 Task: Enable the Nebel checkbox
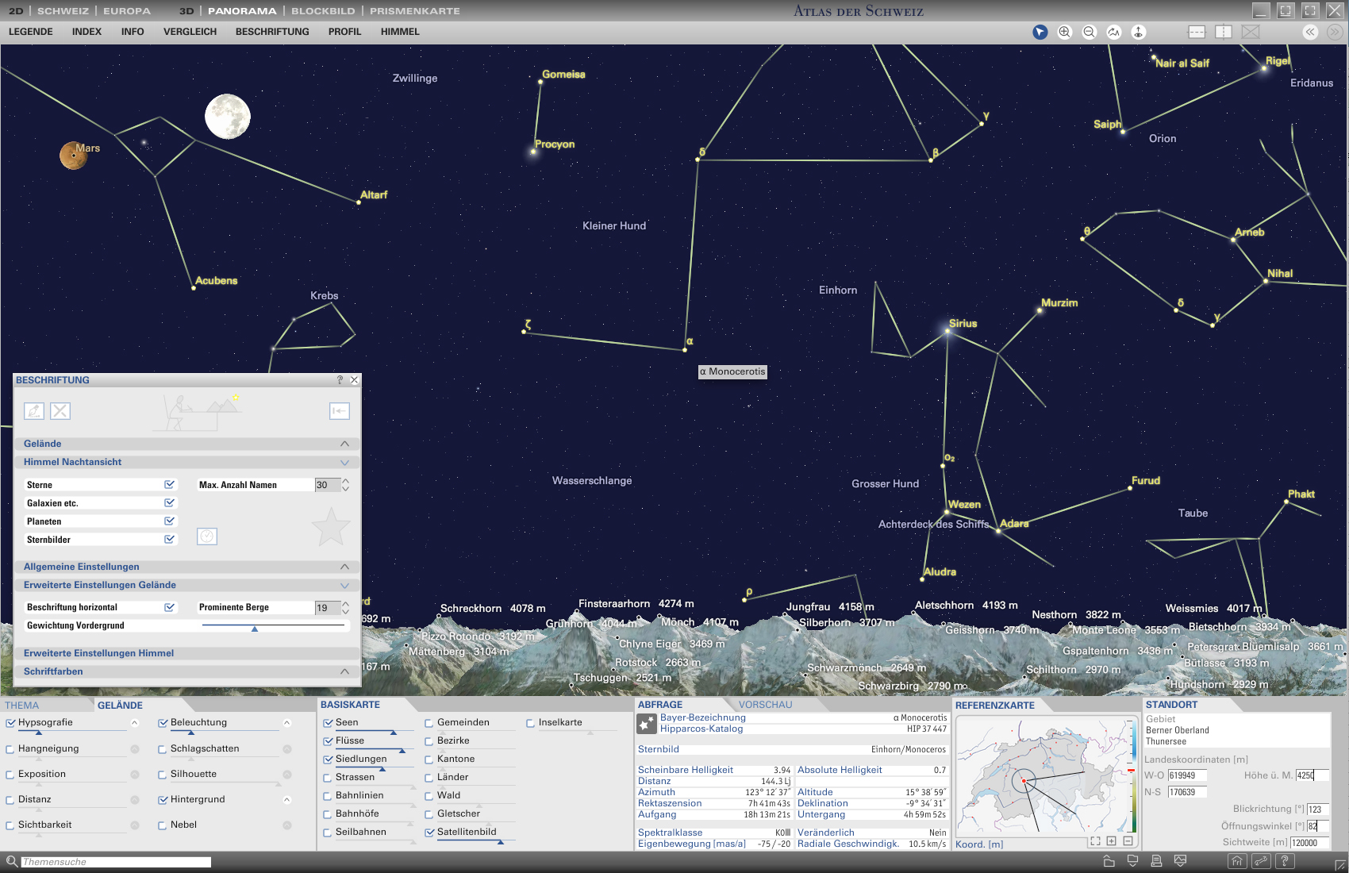click(x=163, y=825)
